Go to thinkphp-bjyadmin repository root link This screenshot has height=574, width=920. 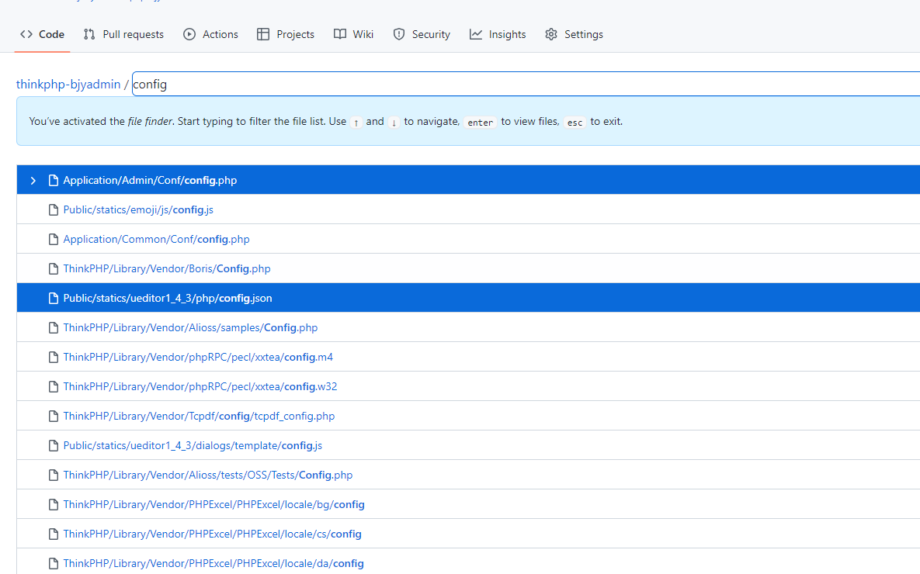(x=68, y=85)
